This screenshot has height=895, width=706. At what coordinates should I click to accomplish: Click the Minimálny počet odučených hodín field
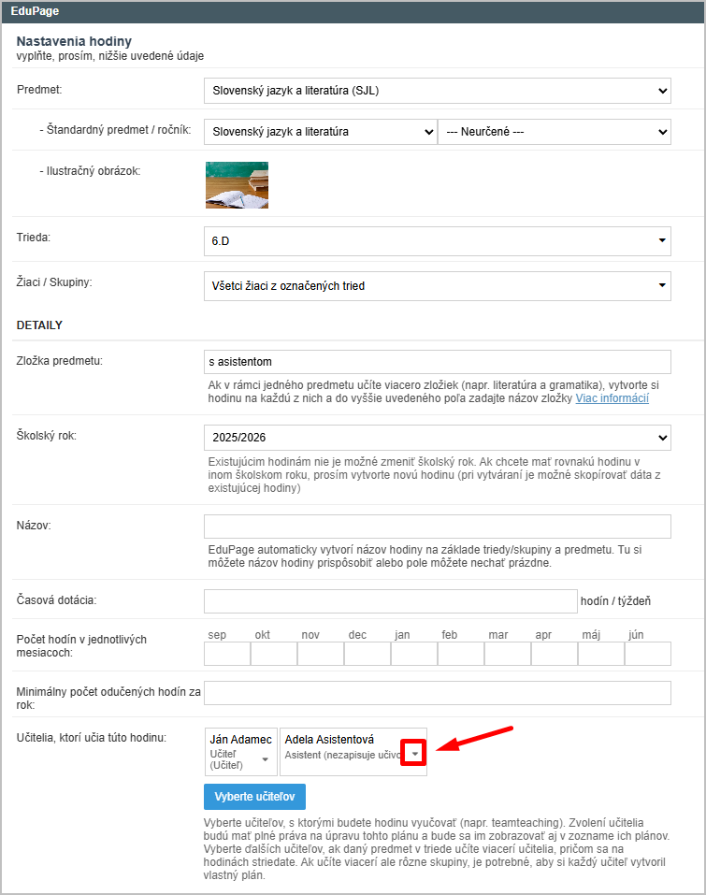437,693
